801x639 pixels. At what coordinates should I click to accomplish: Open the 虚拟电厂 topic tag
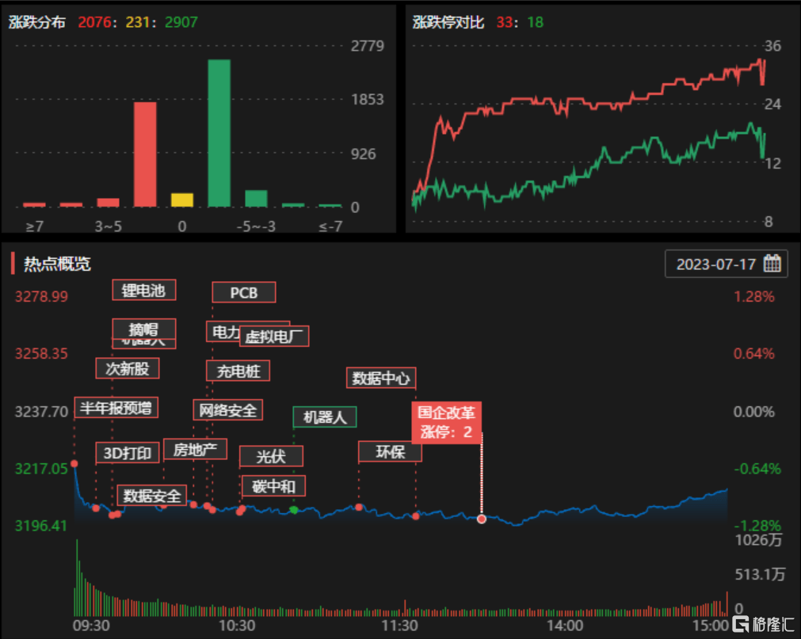pos(274,336)
